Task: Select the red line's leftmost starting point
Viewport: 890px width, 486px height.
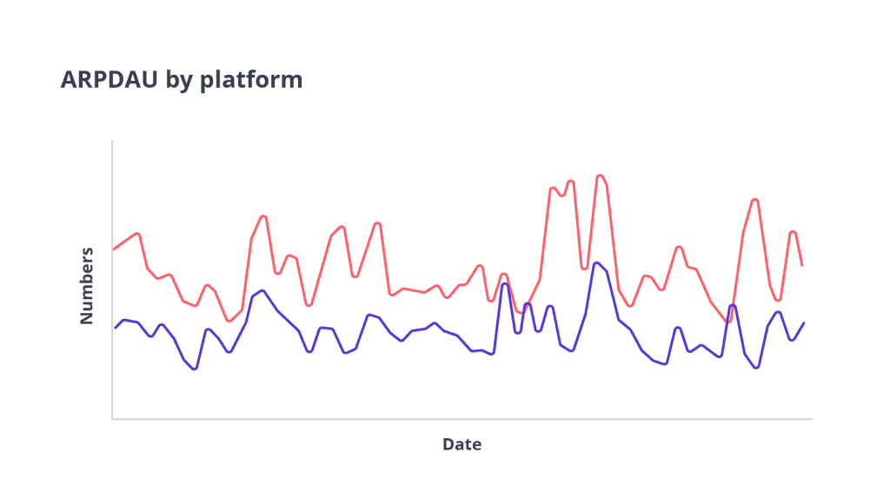Action: [x=114, y=250]
